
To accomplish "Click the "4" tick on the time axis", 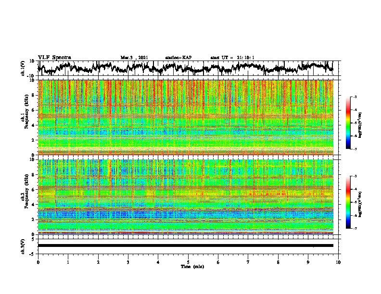I will 158,262.
